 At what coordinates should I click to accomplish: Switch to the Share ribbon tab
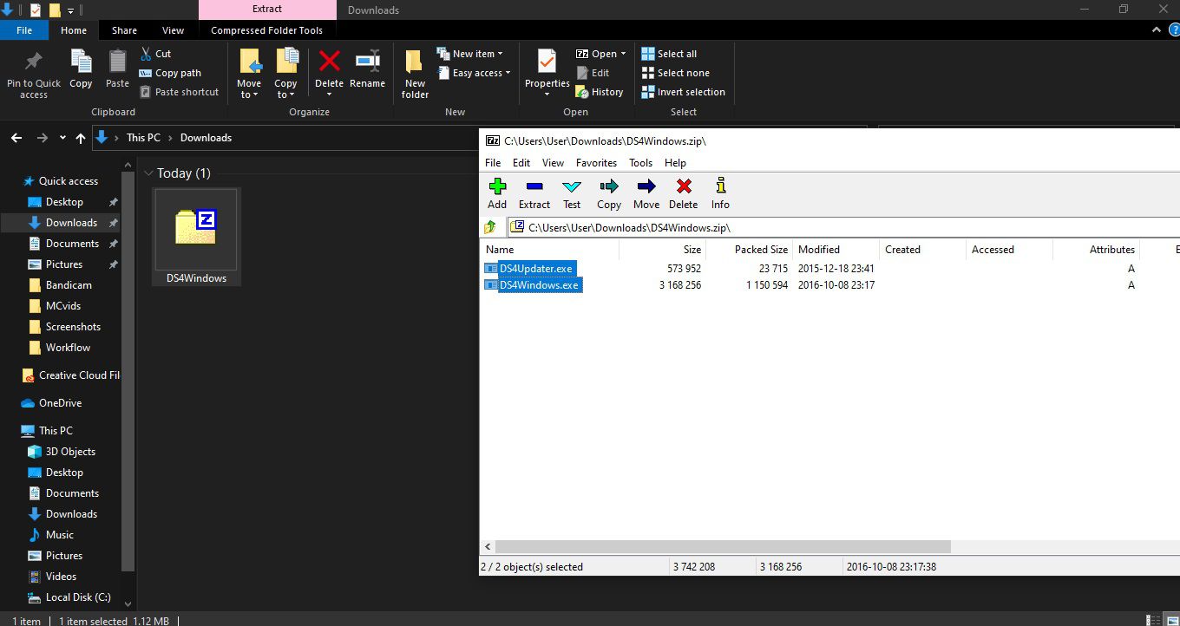(x=124, y=30)
